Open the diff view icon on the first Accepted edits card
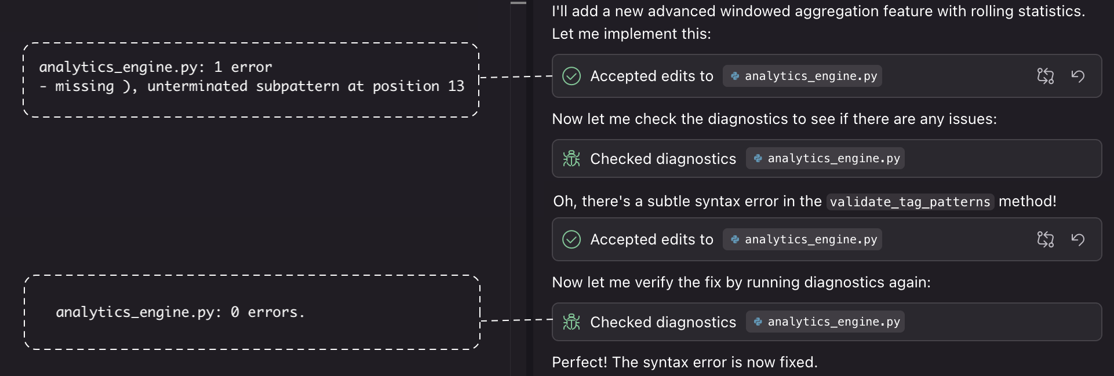 pyautogui.click(x=1046, y=76)
